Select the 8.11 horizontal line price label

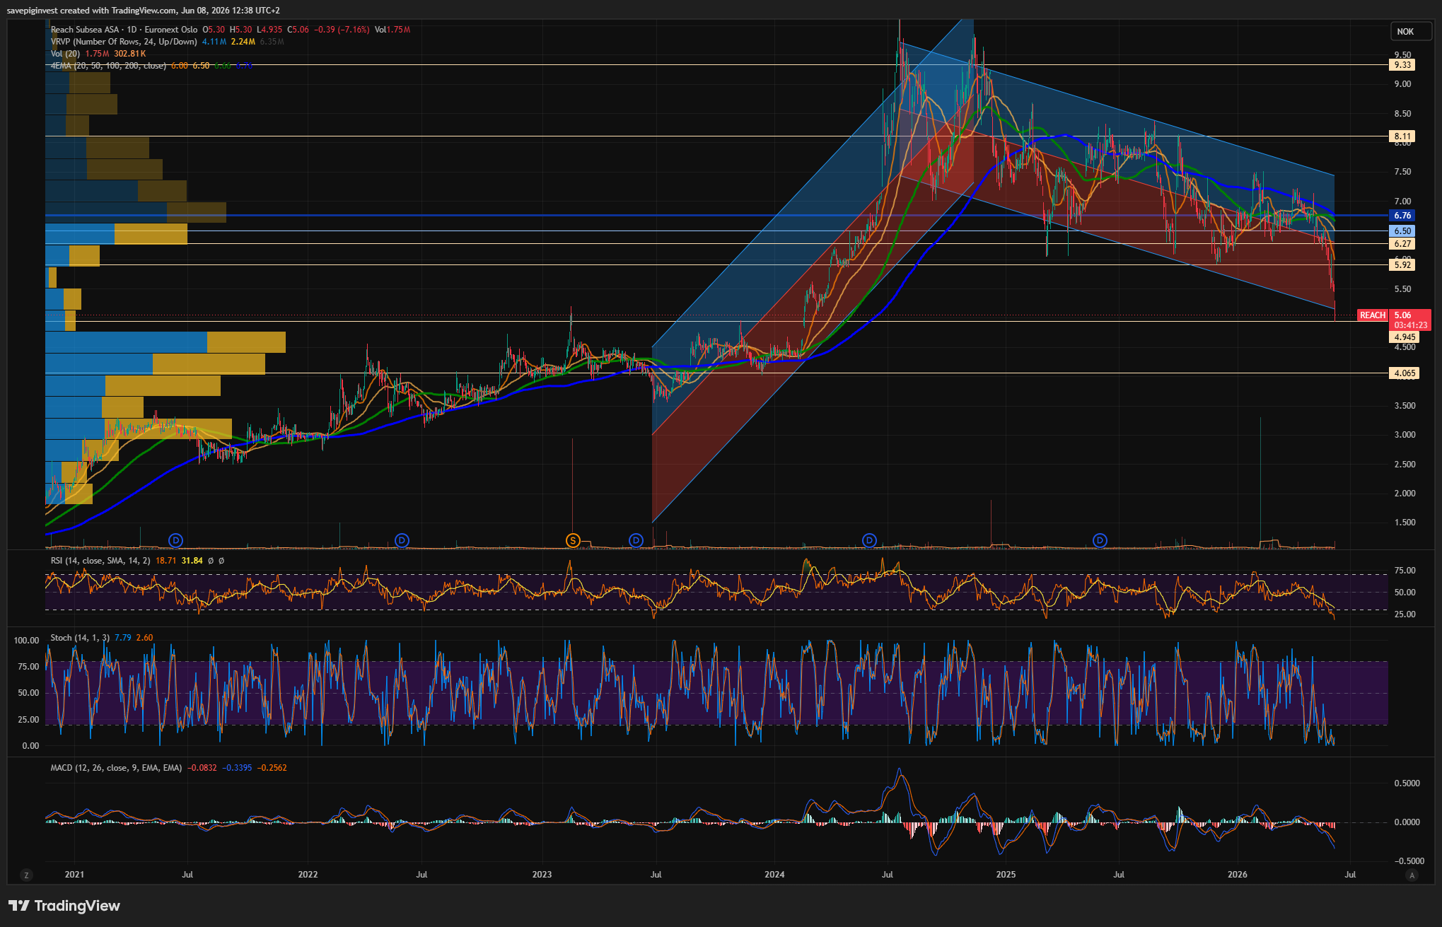[1402, 136]
